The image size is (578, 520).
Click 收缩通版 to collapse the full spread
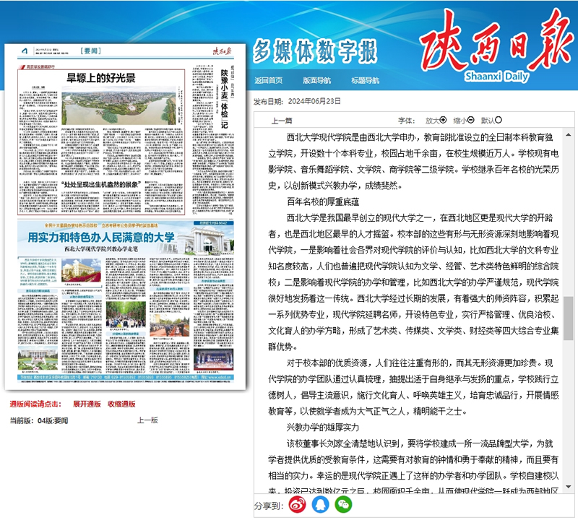(121, 404)
